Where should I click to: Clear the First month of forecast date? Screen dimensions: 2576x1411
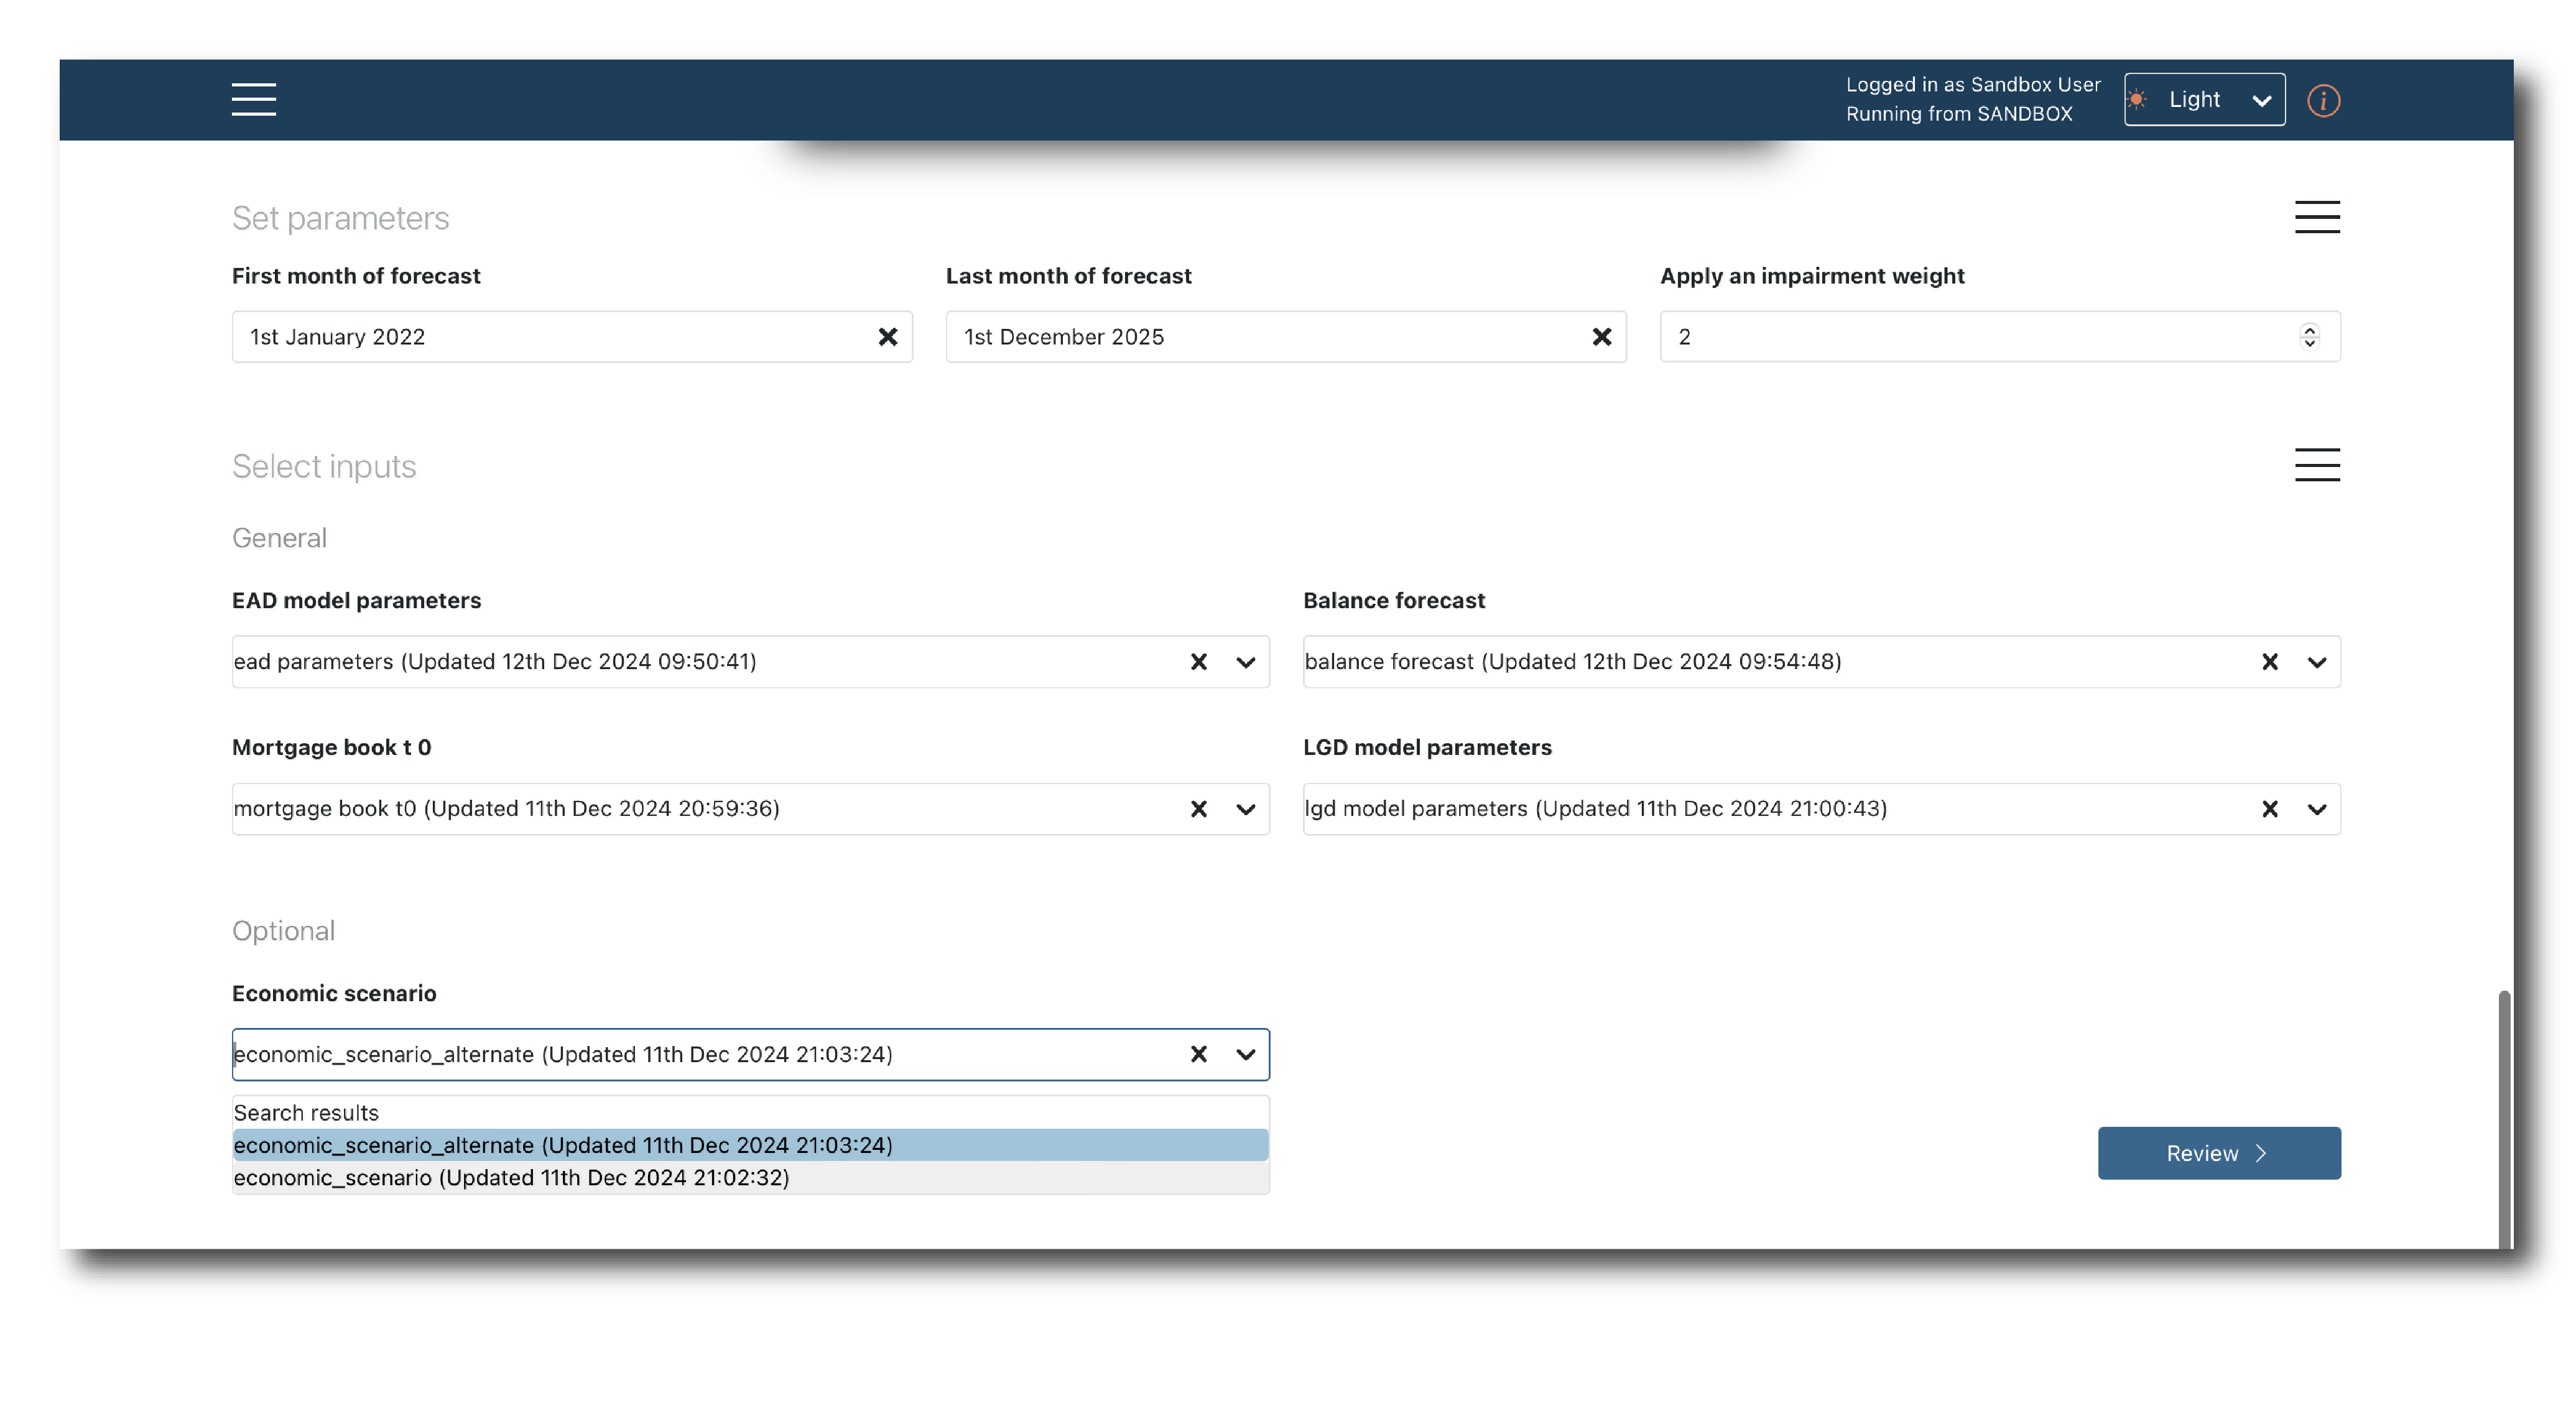point(887,337)
